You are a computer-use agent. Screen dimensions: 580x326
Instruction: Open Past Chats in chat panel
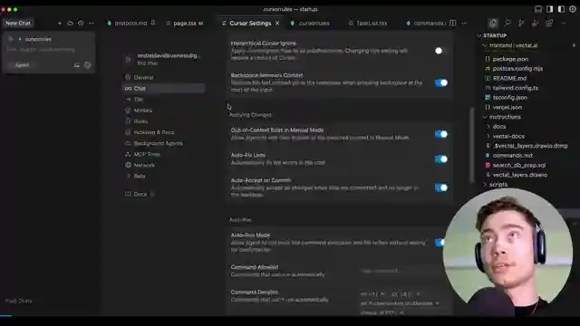point(18,301)
